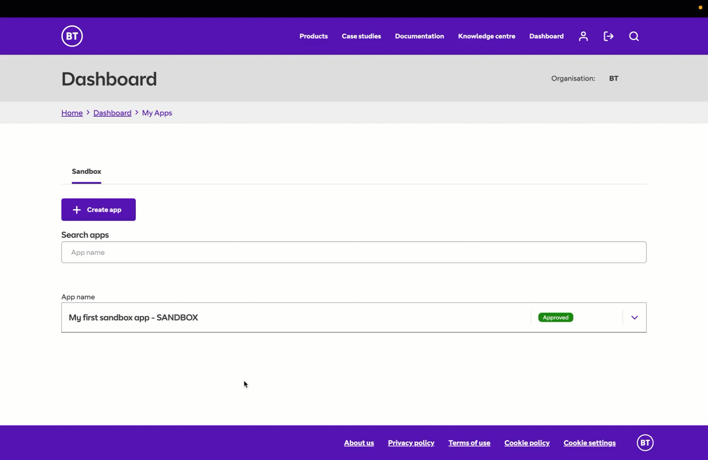This screenshot has height=460, width=708.
Task: Open Knowledge centre
Action: pyautogui.click(x=487, y=36)
